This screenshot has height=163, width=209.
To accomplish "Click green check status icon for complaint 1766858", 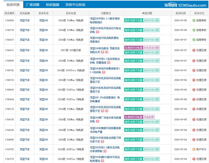I will [194, 20].
